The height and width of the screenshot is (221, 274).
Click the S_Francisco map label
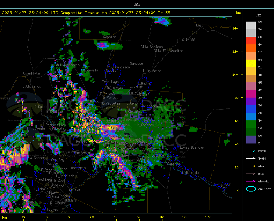[x=120, y=67]
